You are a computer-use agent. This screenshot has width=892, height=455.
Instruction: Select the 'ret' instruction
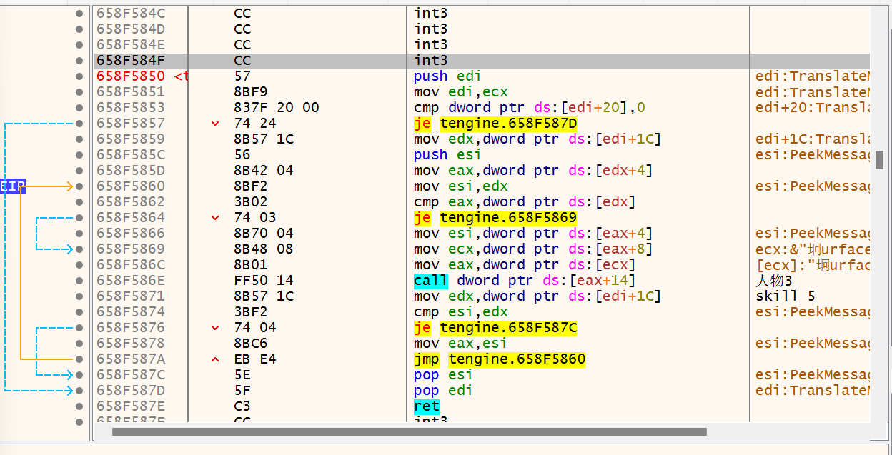(427, 406)
